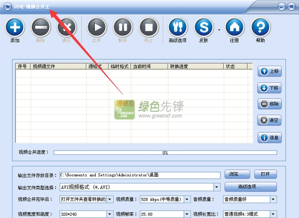This screenshot has width=299, height=218.
Task: Click the 浏览... browse button
Action: (x=237, y=174)
